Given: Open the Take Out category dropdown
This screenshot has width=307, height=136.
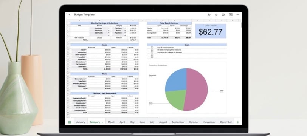Looking at the screenshot, I should (86, 81).
